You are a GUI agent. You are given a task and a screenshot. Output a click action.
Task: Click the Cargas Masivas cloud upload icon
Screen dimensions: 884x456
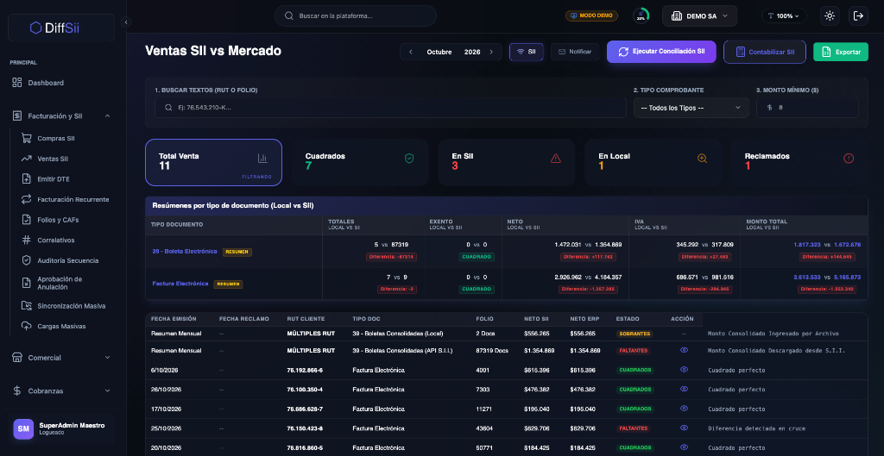(26, 326)
